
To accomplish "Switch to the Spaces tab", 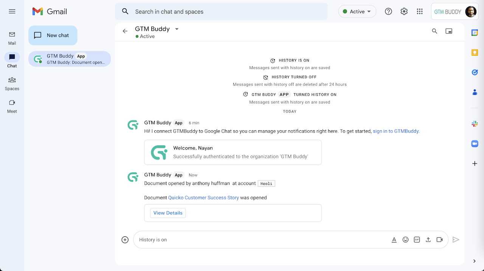I will [x=12, y=83].
